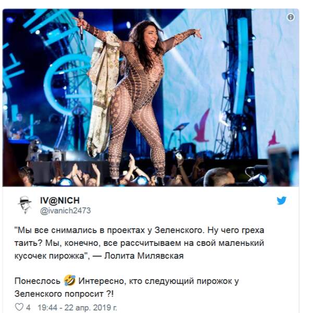Viewport: 323px width, 313px height.
Task: Open the concert stage photo
Action: click(151, 97)
